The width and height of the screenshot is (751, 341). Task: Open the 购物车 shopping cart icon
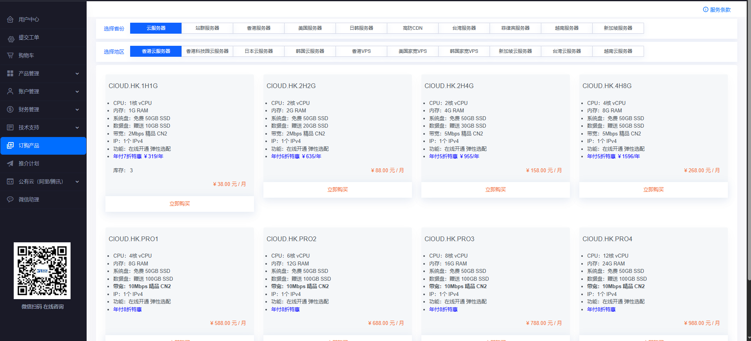[x=10, y=55]
